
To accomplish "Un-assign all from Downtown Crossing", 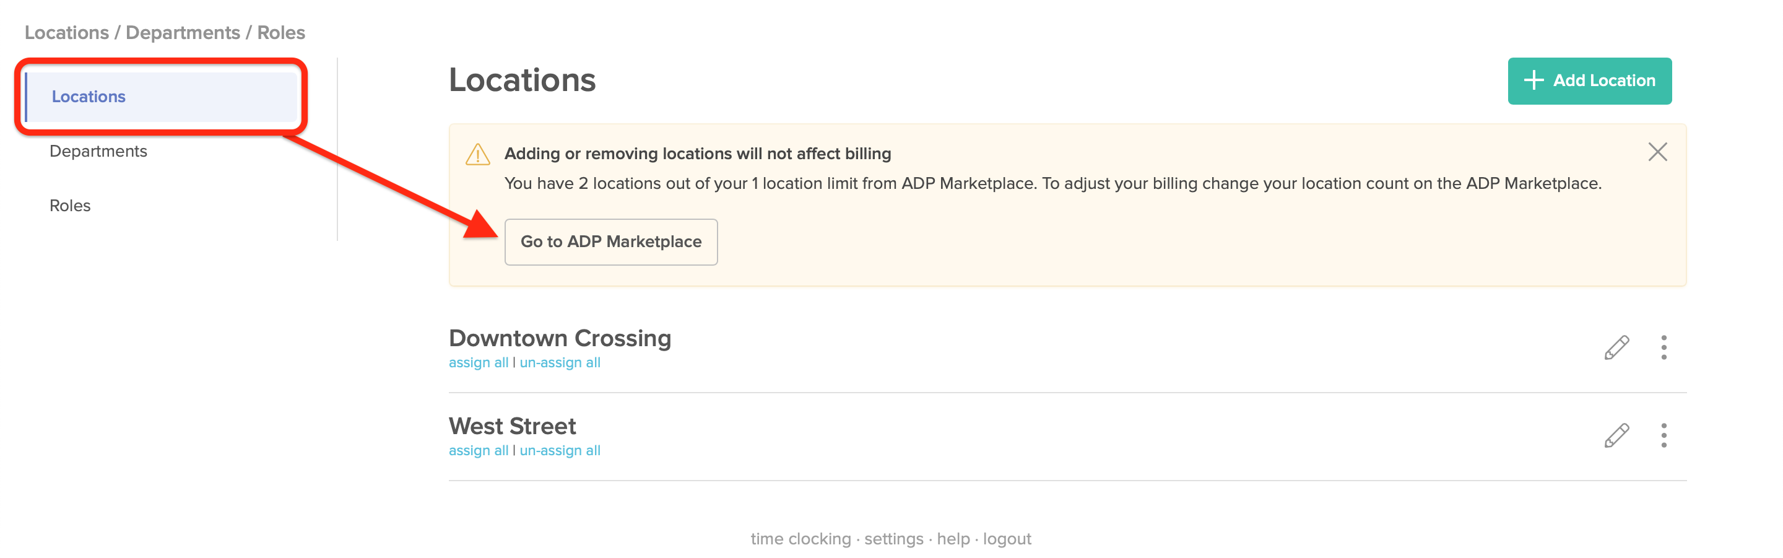I will pos(560,363).
